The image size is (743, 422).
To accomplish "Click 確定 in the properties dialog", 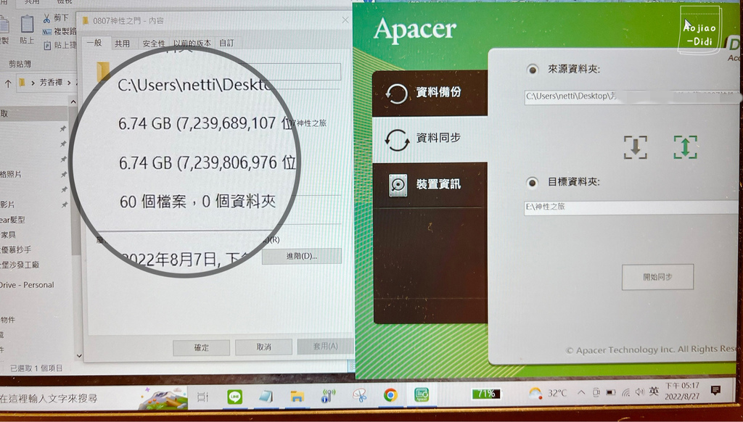I will point(202,347).
